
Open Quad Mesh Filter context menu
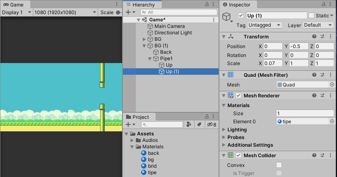(x=331, y=75)
